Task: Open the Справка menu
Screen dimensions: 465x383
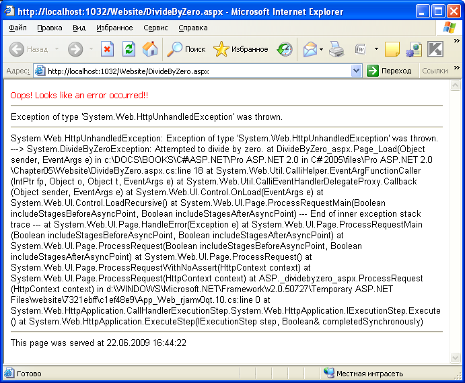Action: pos(193,28)
